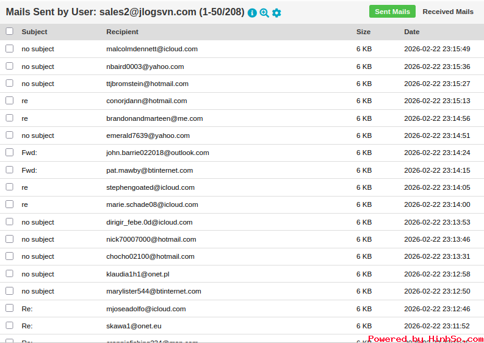484x343 pixels.
Task: Switch to the Sent Mails tab
Action: point(392,12)
